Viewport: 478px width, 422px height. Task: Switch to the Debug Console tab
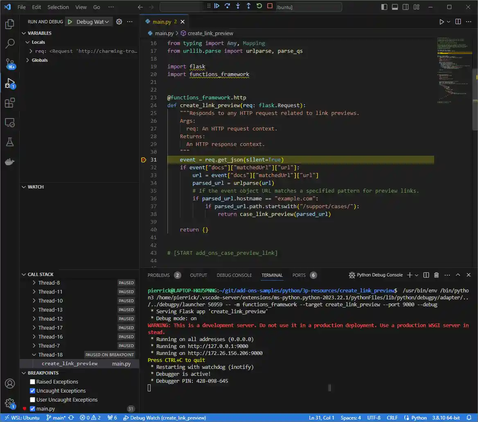(x=234, y=275)
